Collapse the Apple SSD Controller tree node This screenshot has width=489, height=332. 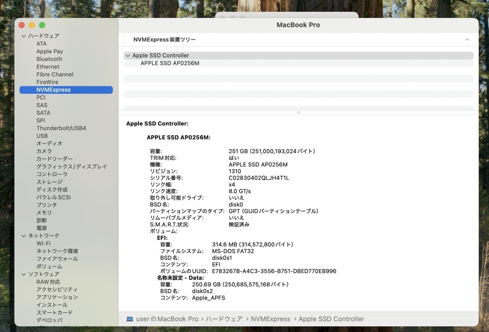tap(127, 55)
